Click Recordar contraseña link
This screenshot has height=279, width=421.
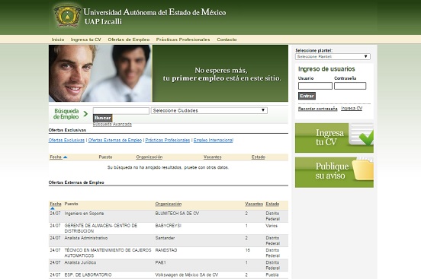coord(317,109)
